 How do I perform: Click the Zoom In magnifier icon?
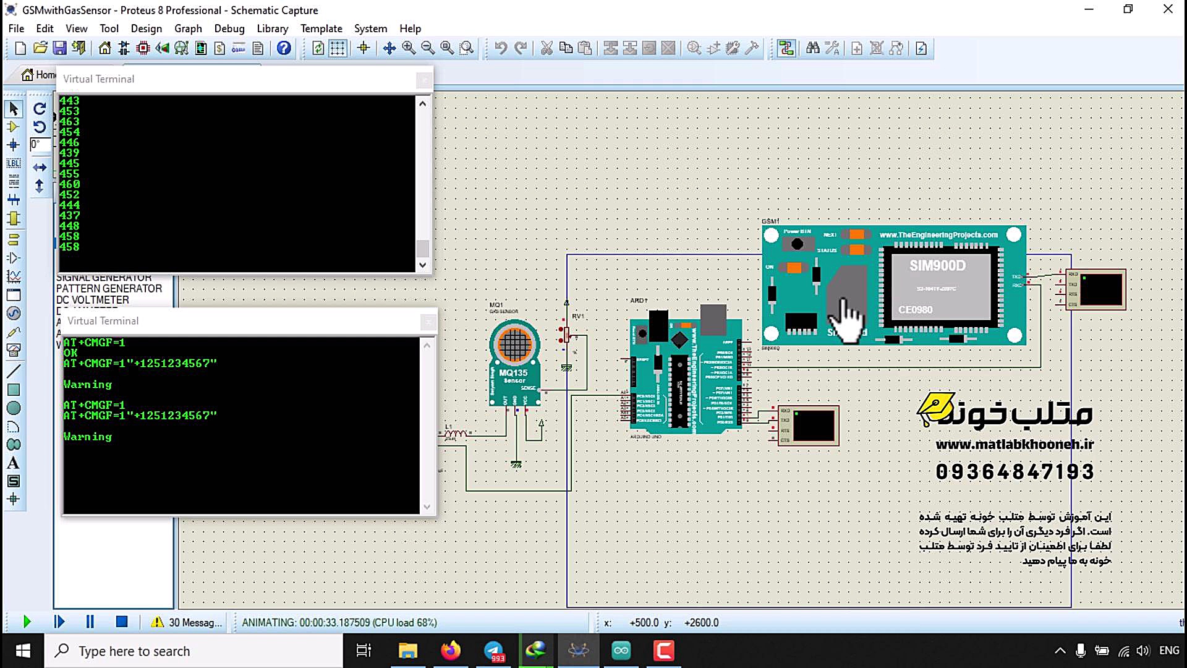(x=409, y=48)
